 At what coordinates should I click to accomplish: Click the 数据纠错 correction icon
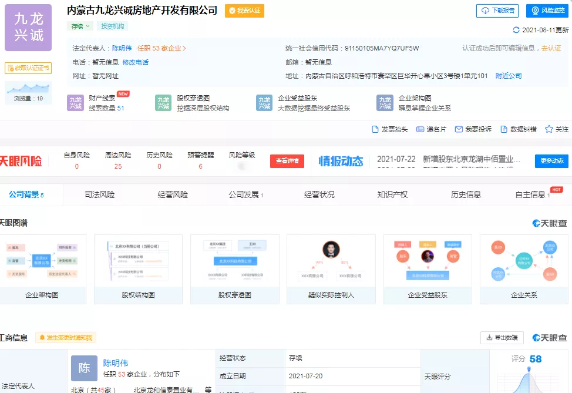504,129
